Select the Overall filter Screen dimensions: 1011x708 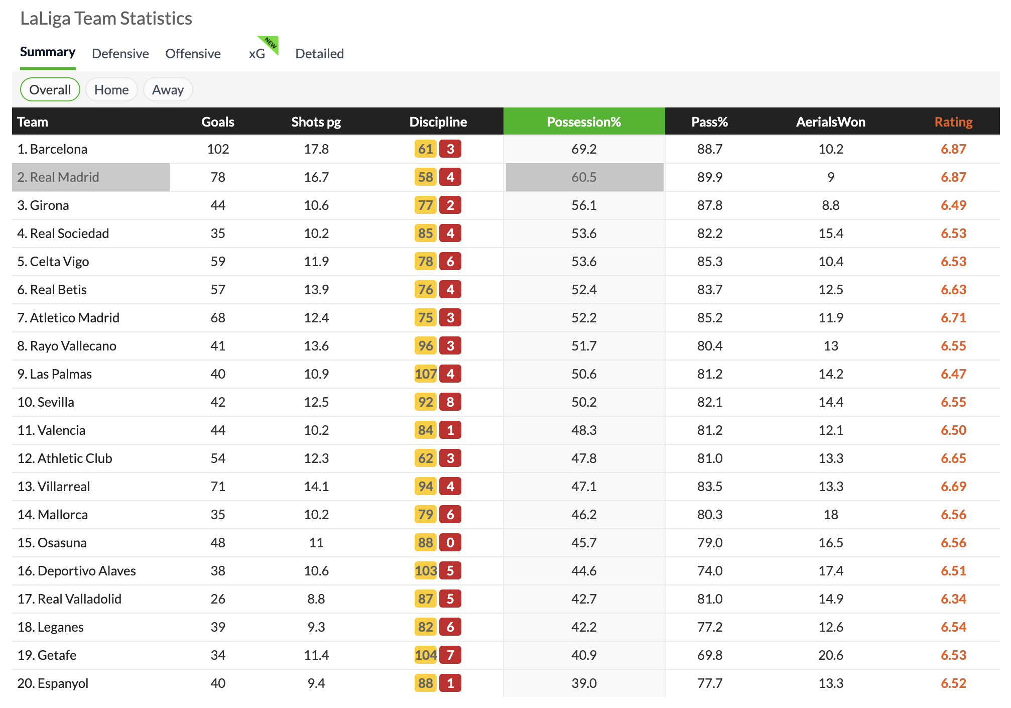click(x=50, y=89)
